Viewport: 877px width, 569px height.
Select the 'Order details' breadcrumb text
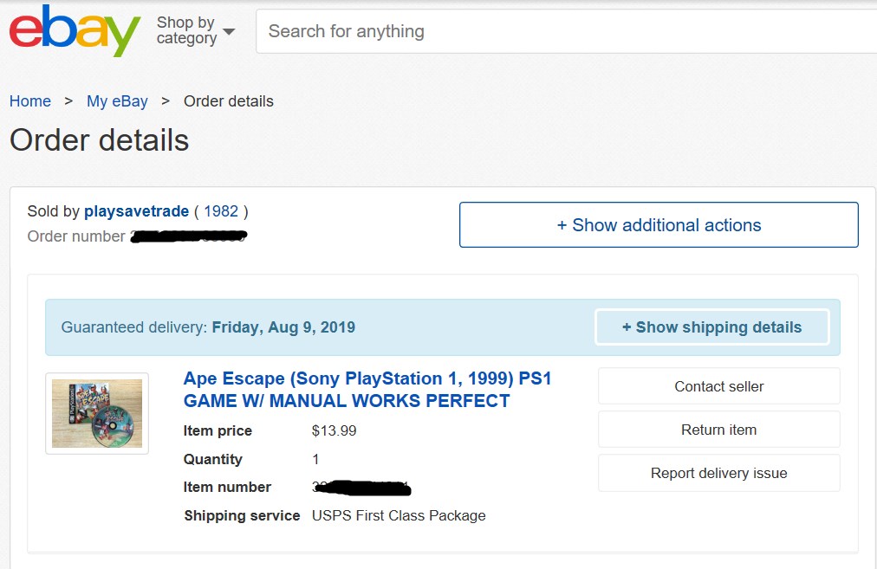pos(228,101)
